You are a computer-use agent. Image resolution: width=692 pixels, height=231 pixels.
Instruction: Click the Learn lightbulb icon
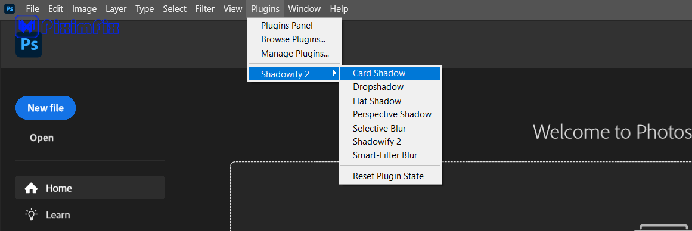tap(31, 215)
